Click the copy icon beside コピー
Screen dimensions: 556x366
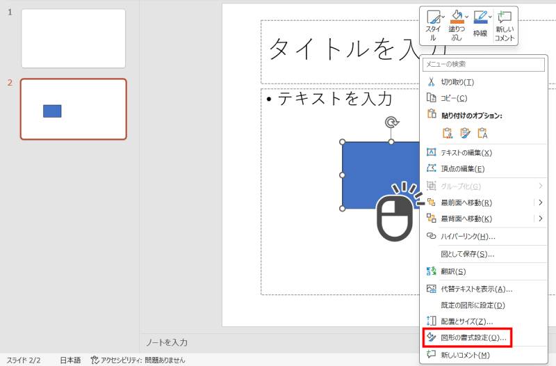click(x=431, y=97)
